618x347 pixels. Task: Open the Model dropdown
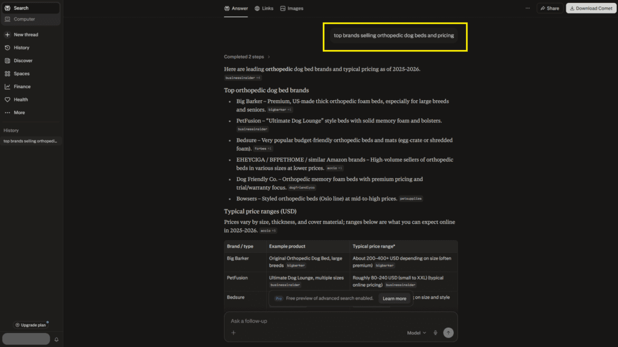click(416, 333)
